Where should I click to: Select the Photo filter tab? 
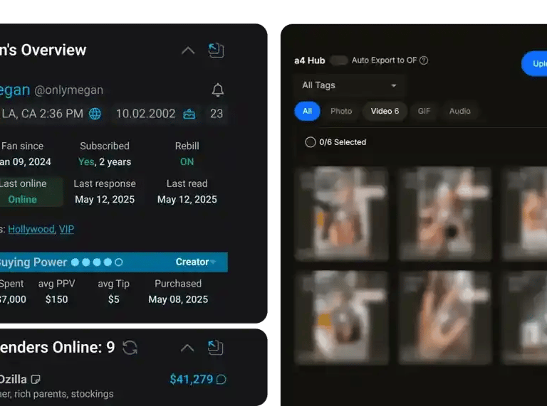coord(341,111)
